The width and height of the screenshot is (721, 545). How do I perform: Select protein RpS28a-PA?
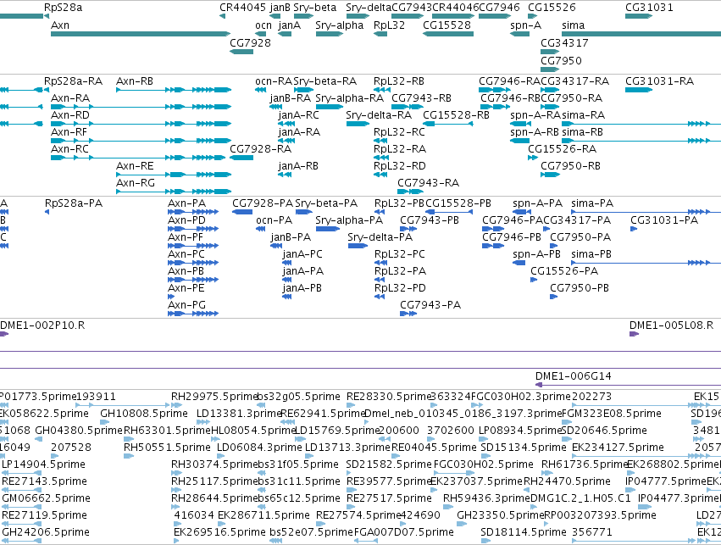(x=47, y=212)
